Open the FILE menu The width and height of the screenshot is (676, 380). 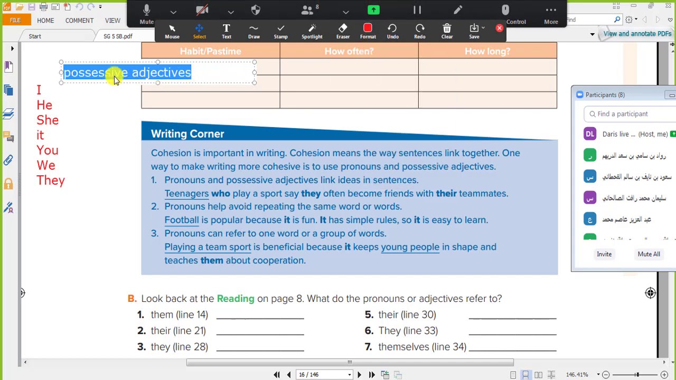click(x=15, y=20)
